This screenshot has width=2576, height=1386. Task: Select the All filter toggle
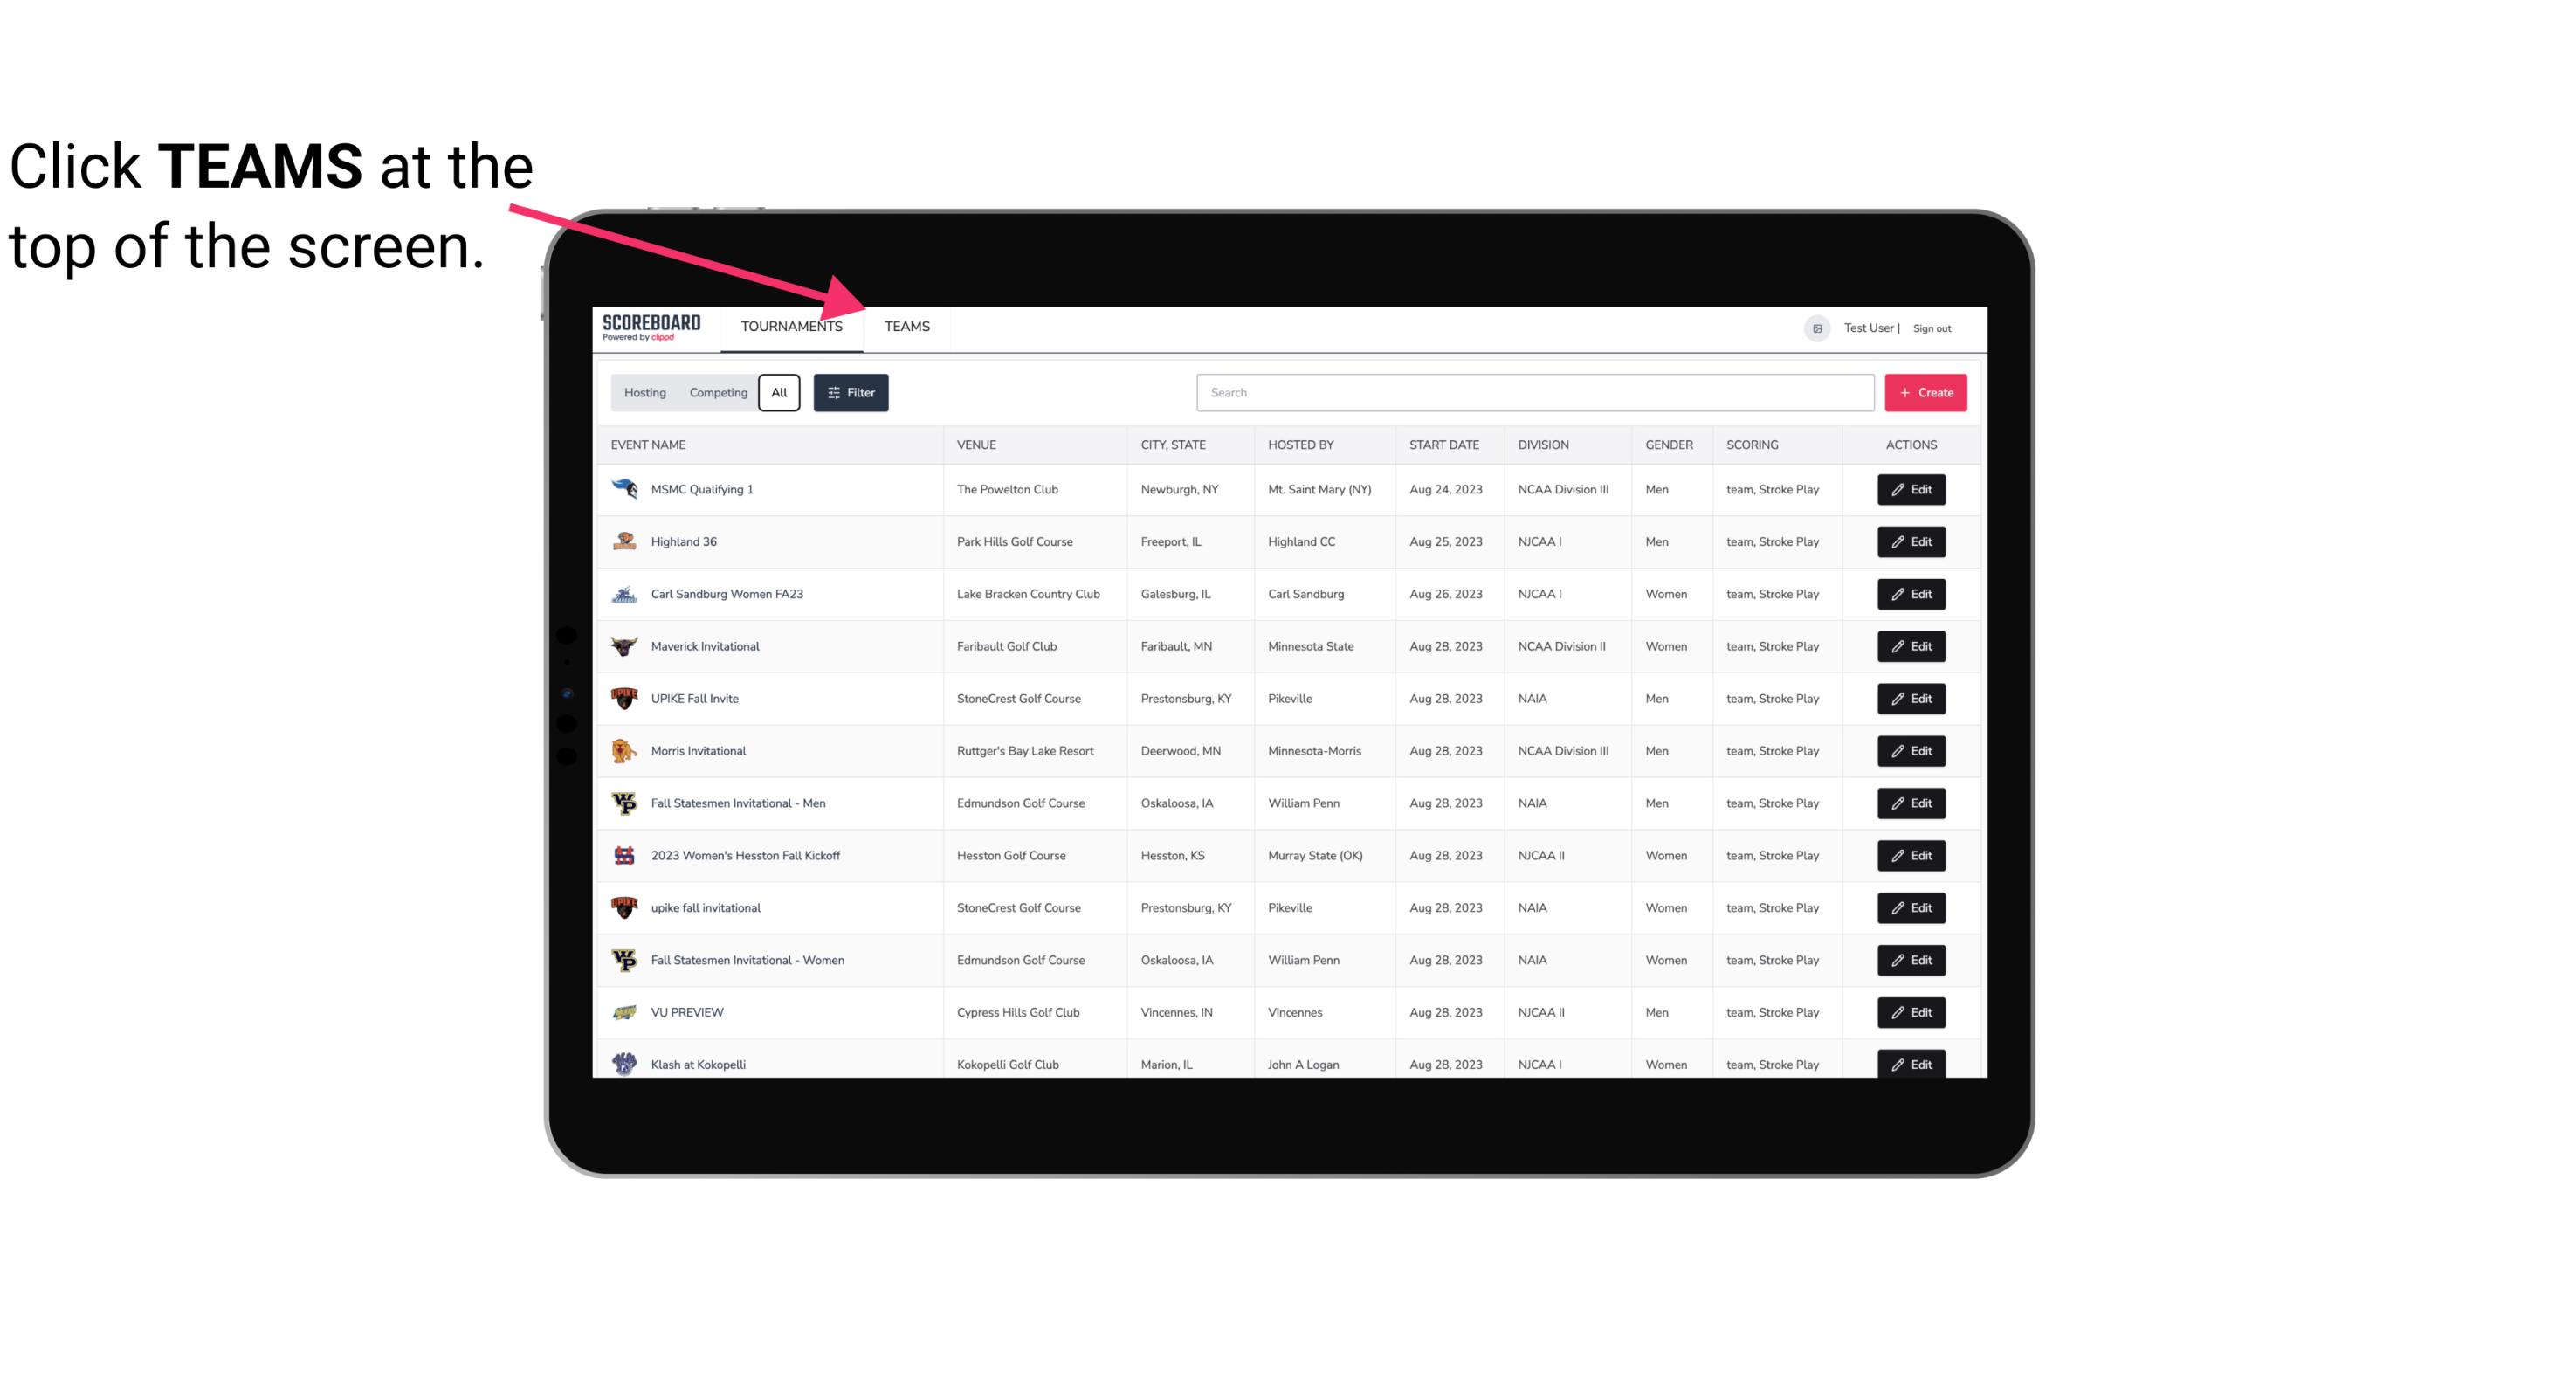(778, 393)
